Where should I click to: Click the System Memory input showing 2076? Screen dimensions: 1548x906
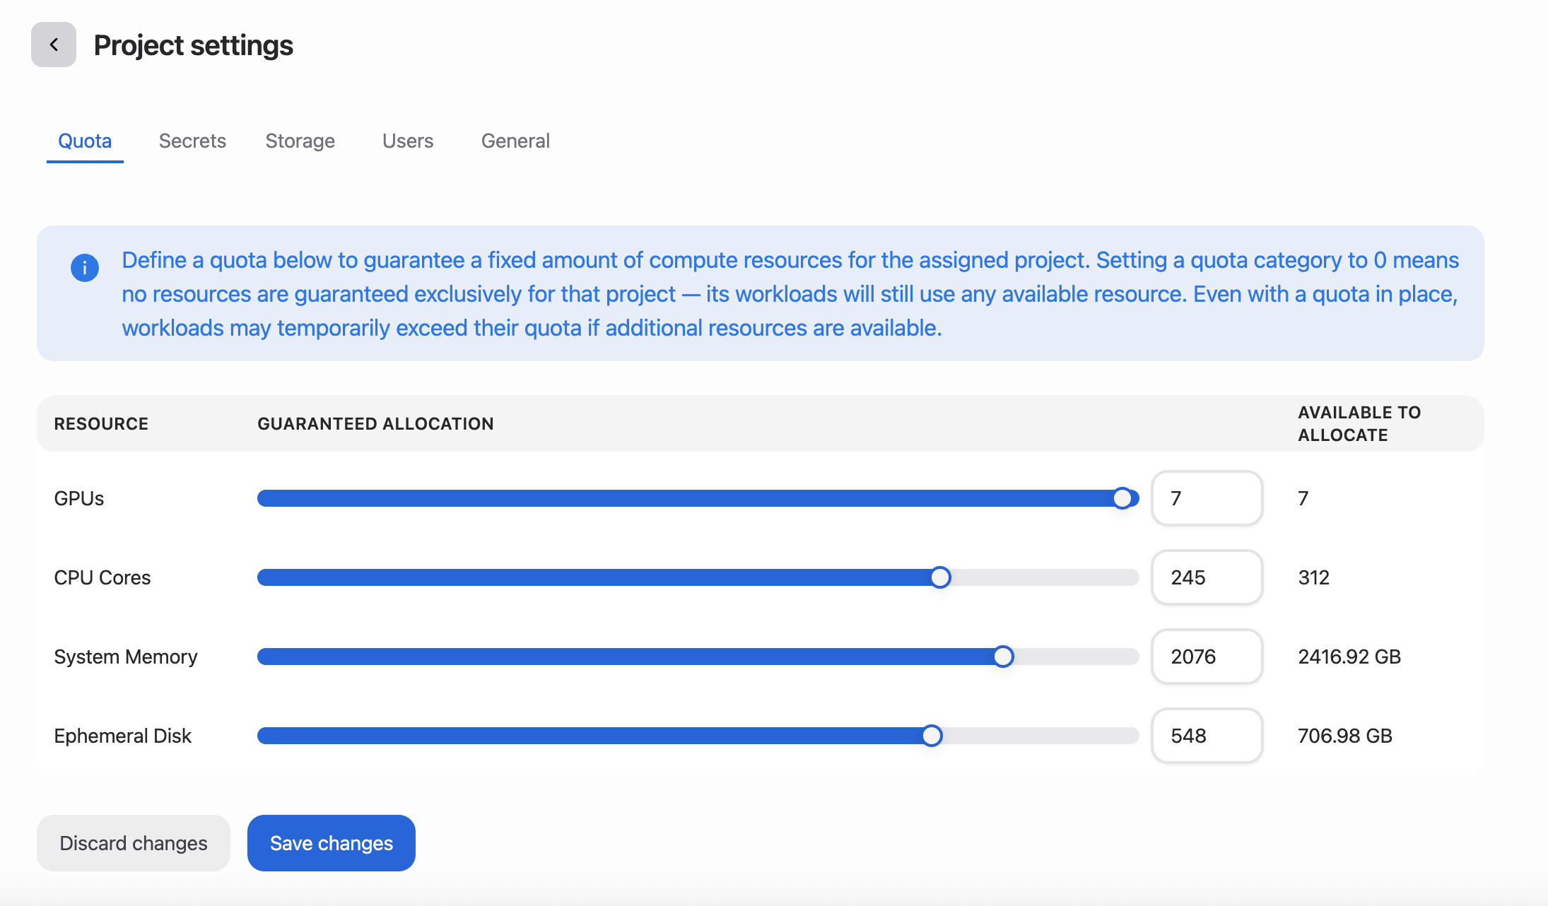click(1207, 657)
